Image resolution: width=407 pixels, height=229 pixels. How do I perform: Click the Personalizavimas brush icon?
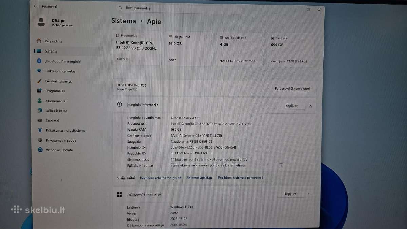39,81
